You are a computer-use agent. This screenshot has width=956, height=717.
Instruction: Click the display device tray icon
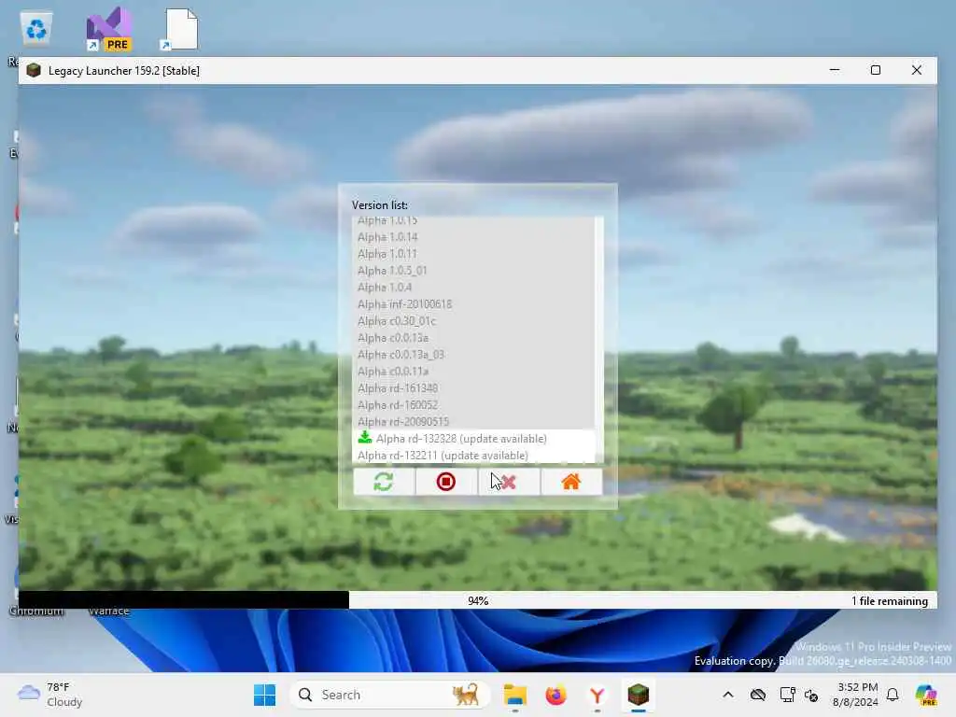(x=787, y=695)
